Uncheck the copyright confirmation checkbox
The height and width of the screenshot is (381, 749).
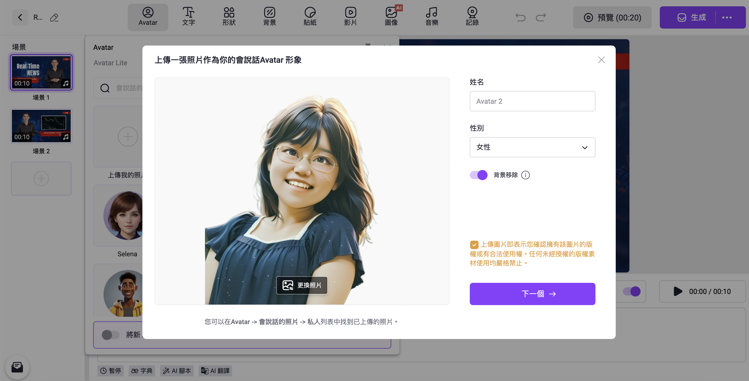(474, 245)
